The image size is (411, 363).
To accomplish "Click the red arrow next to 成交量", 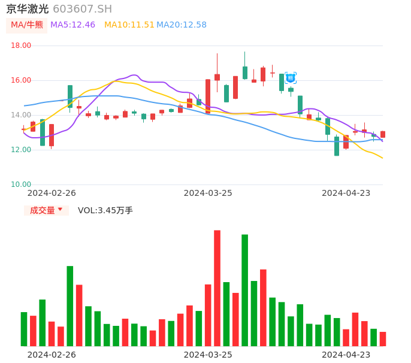I will click(x=60, y=210).
